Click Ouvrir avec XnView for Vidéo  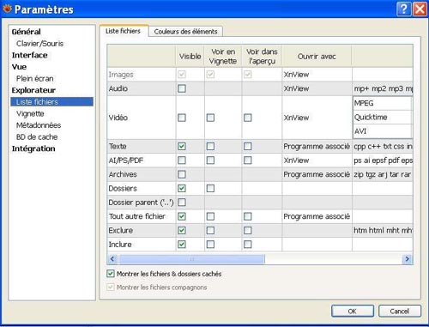point(317,118)
